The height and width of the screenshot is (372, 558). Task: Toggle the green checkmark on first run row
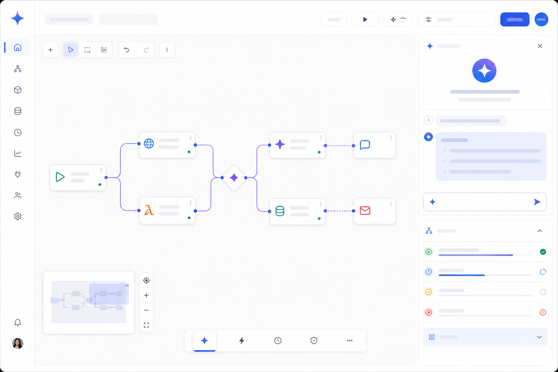(x=543, y=252)
